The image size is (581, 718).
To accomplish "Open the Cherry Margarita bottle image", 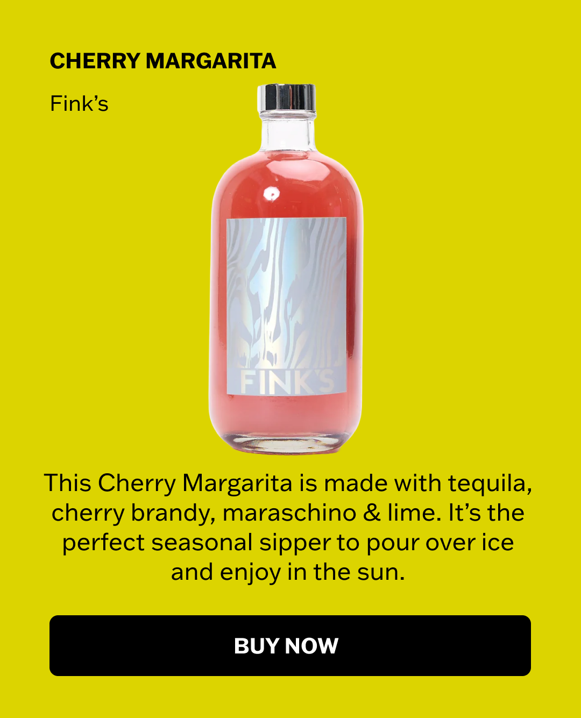I will point(286,269).
